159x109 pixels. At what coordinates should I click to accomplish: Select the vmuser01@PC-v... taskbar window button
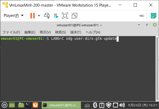point(61,105)
